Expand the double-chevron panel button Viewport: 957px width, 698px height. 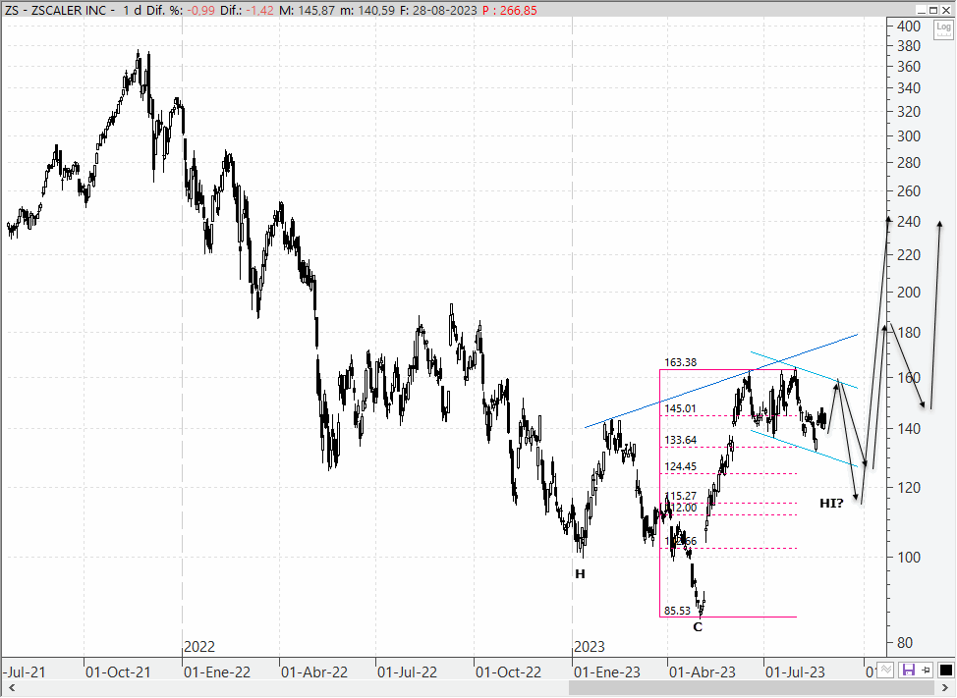pyautogui.click(x=886, y=670)
